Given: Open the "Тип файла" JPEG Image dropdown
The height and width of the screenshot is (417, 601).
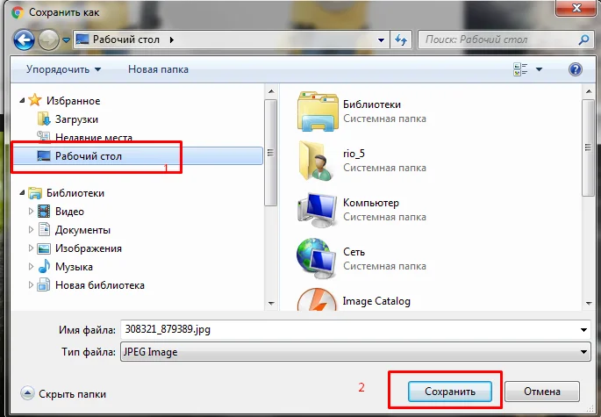Looking at the screenshot, I should point(355,352).
